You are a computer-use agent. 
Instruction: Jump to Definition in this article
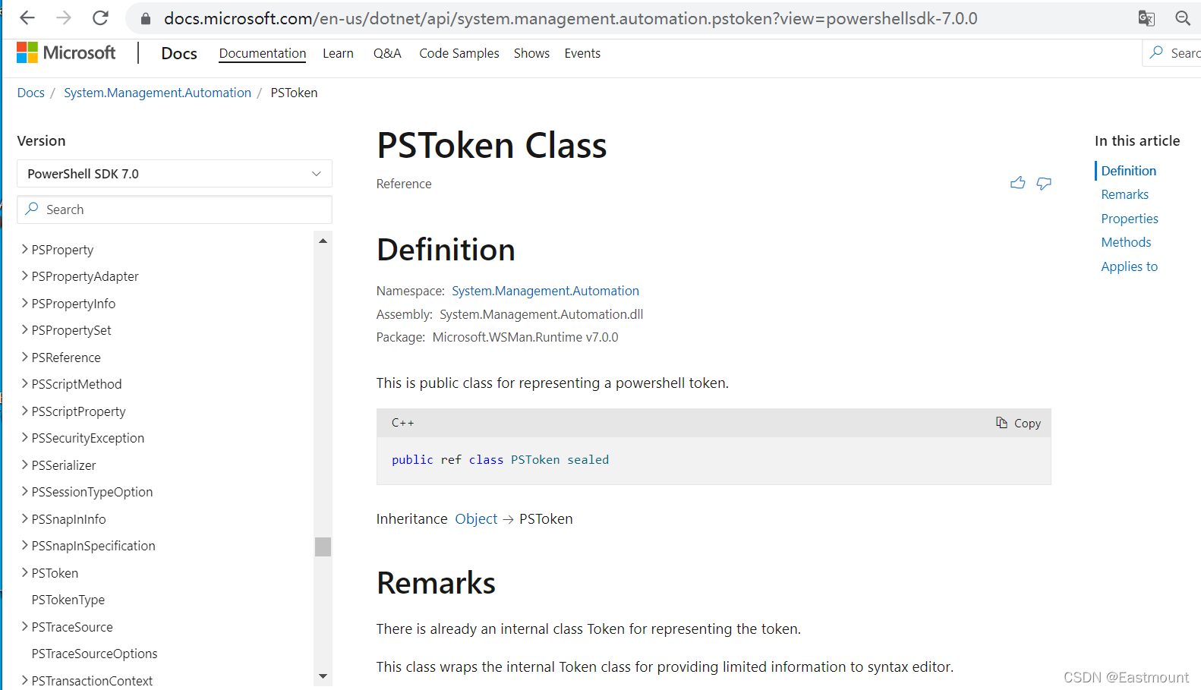coord(1128,171)
